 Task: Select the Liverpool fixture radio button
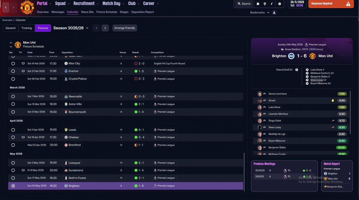pyautogui.click(x=13, y=163)
